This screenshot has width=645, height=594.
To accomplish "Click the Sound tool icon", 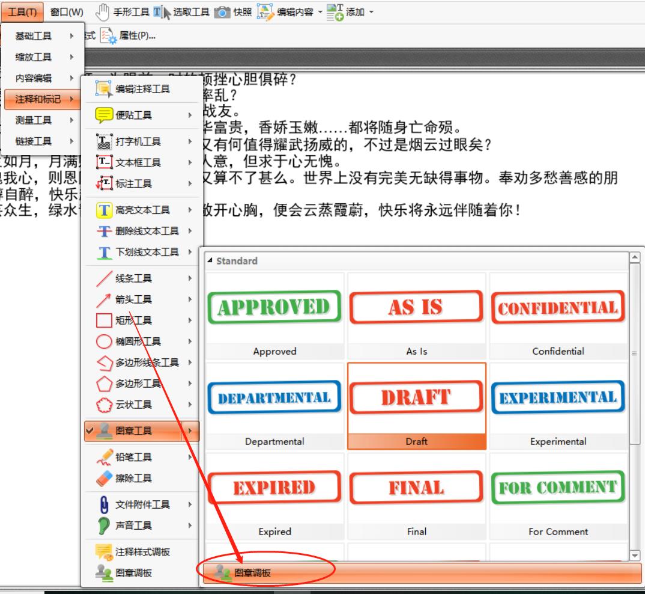I will [104, 526].
